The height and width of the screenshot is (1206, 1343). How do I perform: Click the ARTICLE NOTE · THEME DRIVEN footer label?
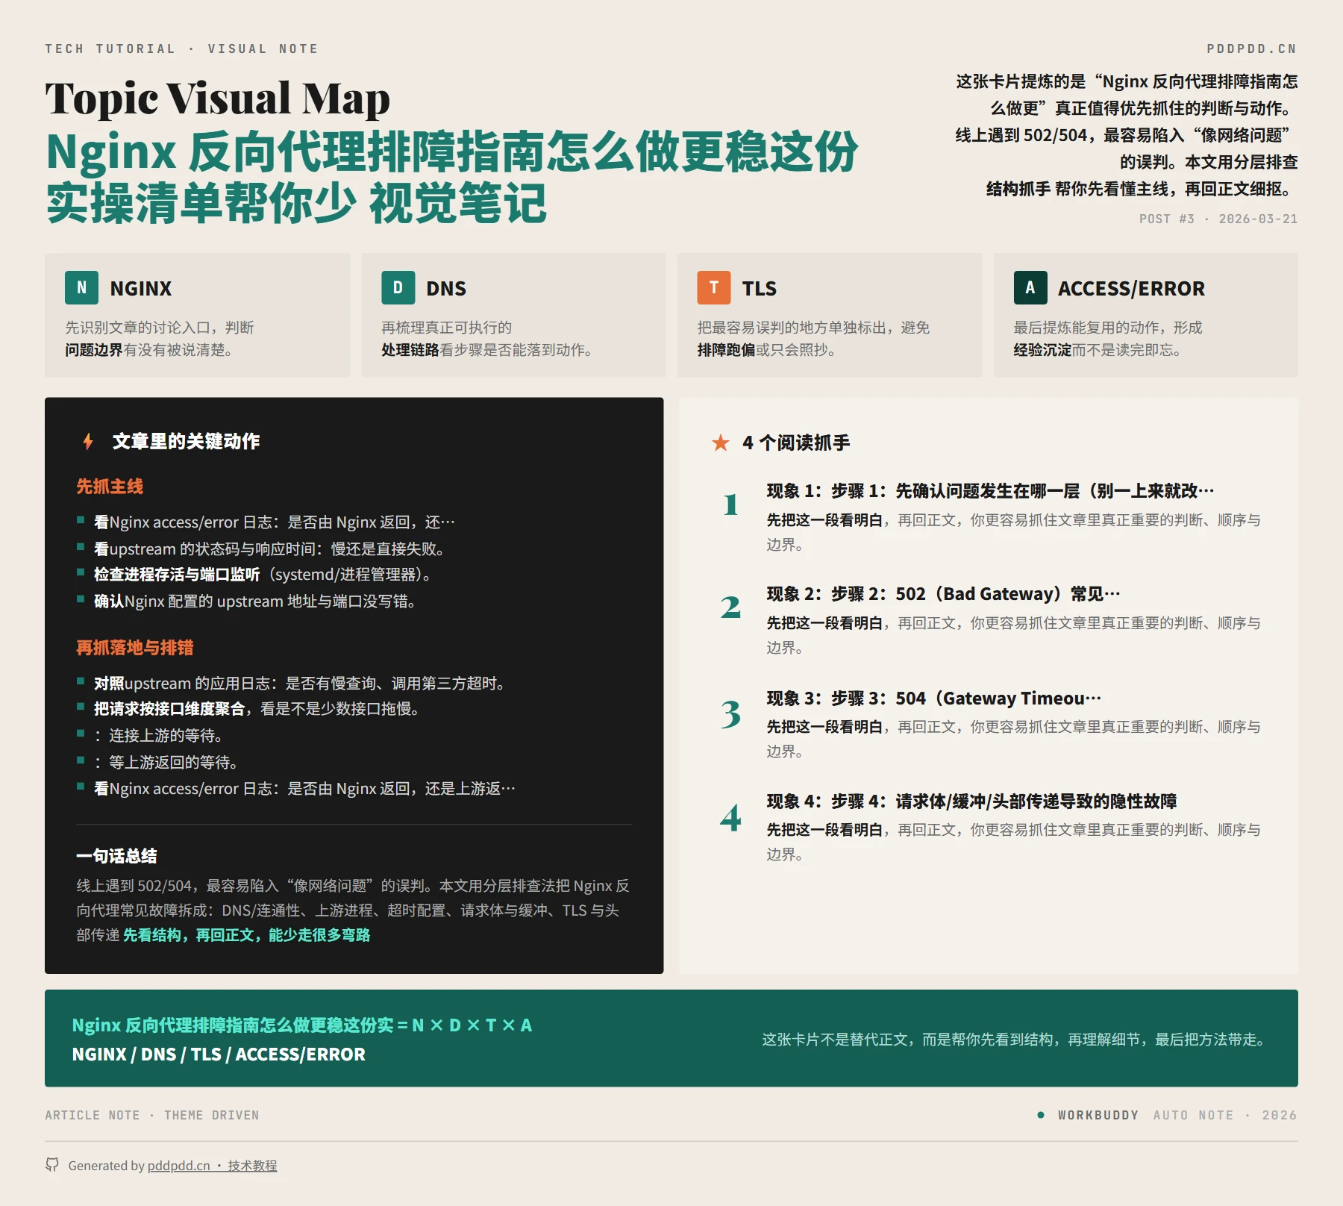[x=151, y=1115]
